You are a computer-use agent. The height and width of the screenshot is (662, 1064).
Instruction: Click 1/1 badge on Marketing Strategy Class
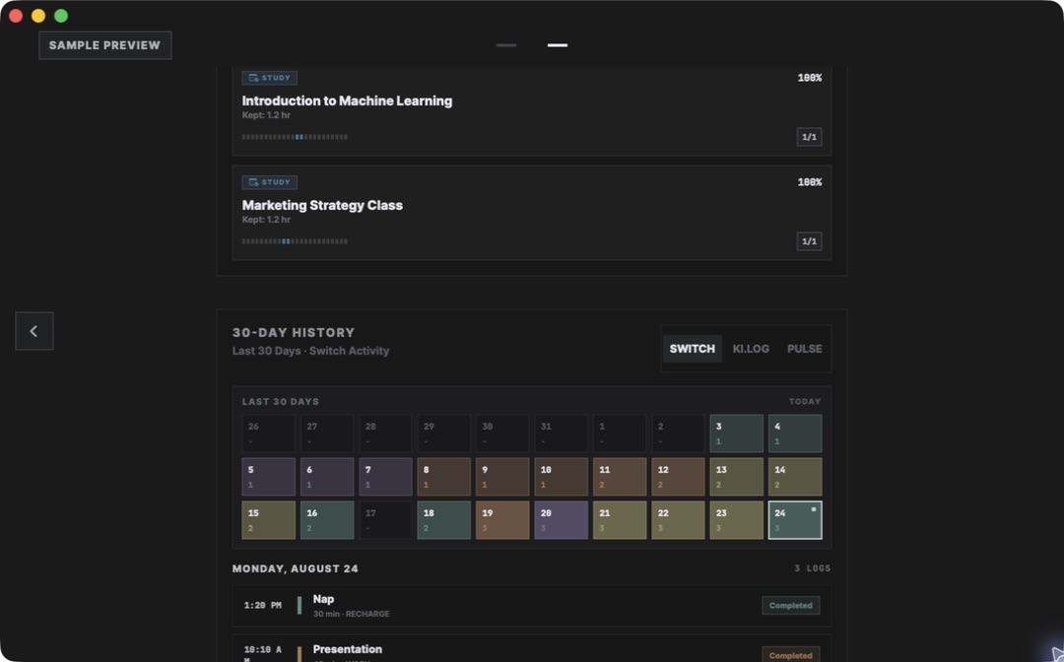point(809,241)
